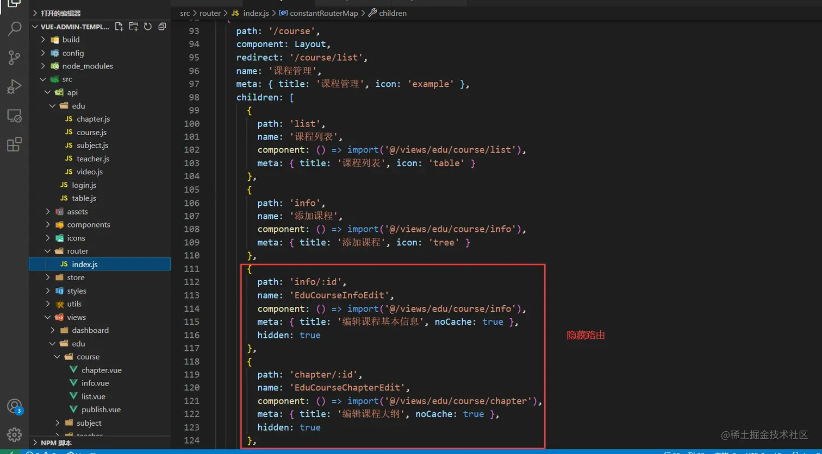Expand the store folder

coord(99,278)
